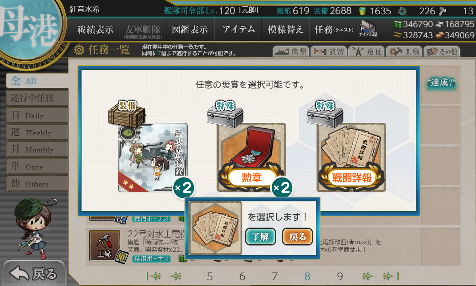Viewport: 476px width, 286px height.
Task: Pick the 戦闘詳報 combat report reward
Action: coord(351,158)
